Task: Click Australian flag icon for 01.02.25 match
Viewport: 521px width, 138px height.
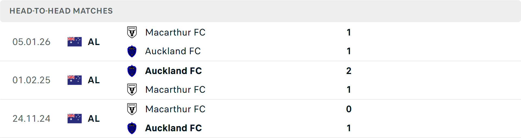Action: click(75, 80)
